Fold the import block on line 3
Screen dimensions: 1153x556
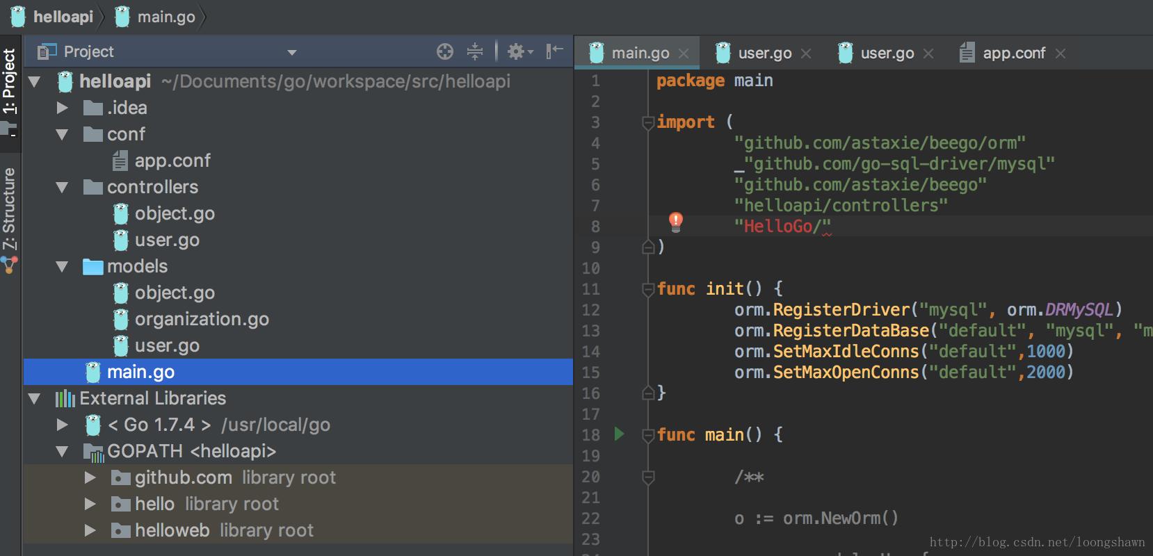click(647, 123)
